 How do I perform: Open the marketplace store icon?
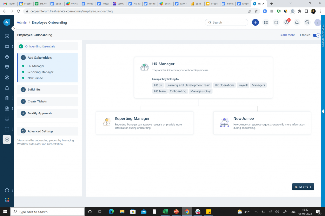(x=307, y=22)
